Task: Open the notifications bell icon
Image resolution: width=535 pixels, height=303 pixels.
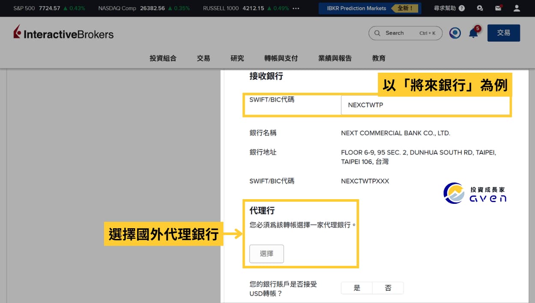Action: click(473, 33)
